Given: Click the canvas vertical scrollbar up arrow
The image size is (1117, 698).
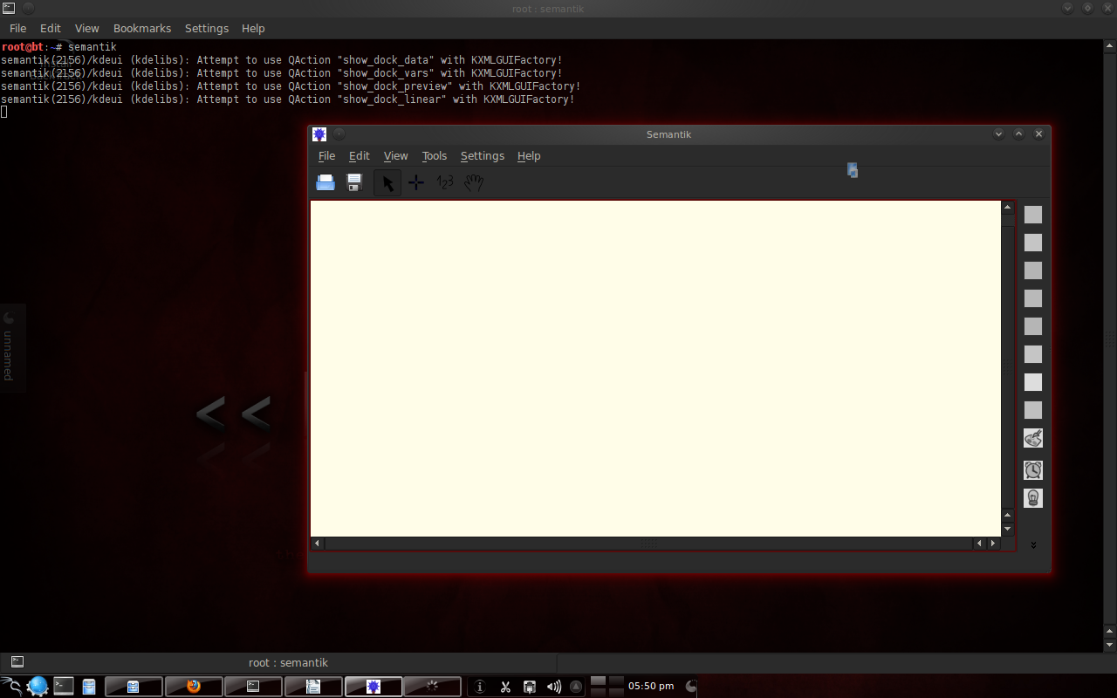Looking at the screenshot, I should click(x=1008, y=207).
